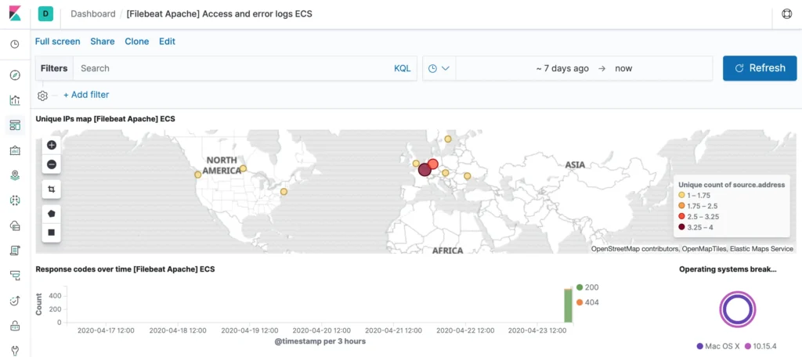The width and height of the screenshot is (802, 357).
Task: Click 'Unique IPs map [Filebeat Apache] ECS' title
Action: coord(106,119)
